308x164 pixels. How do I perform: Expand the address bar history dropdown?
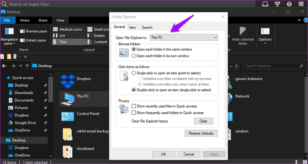(231, 66)
